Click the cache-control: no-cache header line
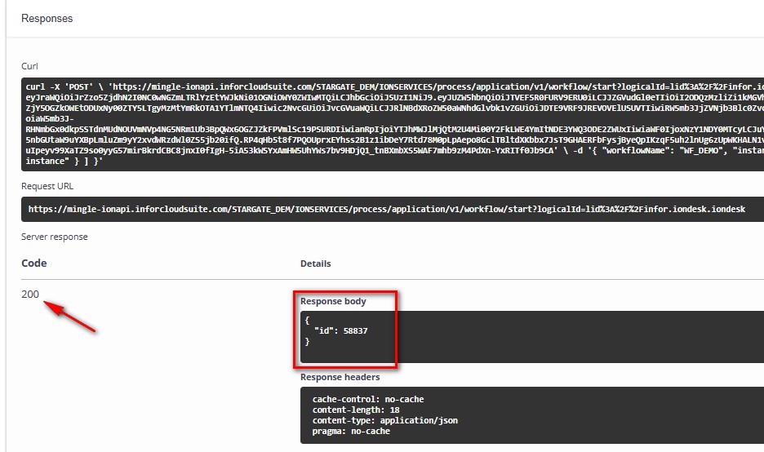This screenshot has height=452, width=764. coord(367,399)
